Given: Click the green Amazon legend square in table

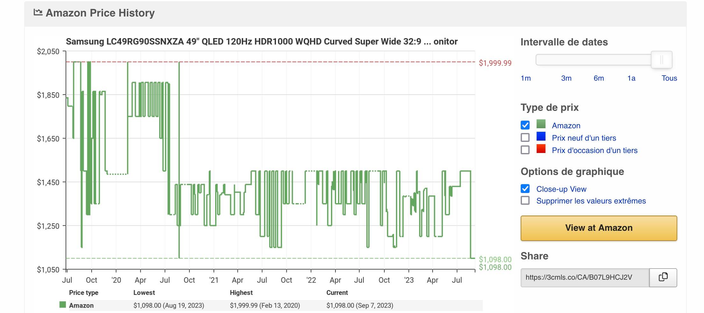Looking at the screenshot, I should pyautogui.click(x=63, y=305).
